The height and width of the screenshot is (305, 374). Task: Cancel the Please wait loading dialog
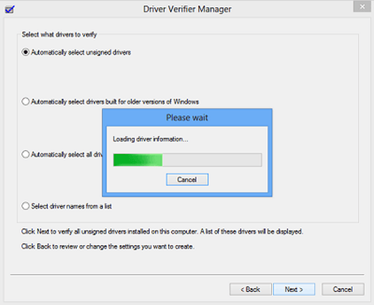(x=187, y=180)
